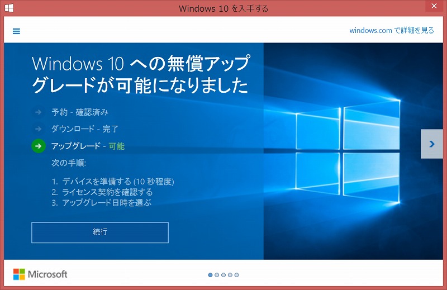447x290 pixels.
Task: Click the grey arrow beside ダウンロード
Action: 38,129
